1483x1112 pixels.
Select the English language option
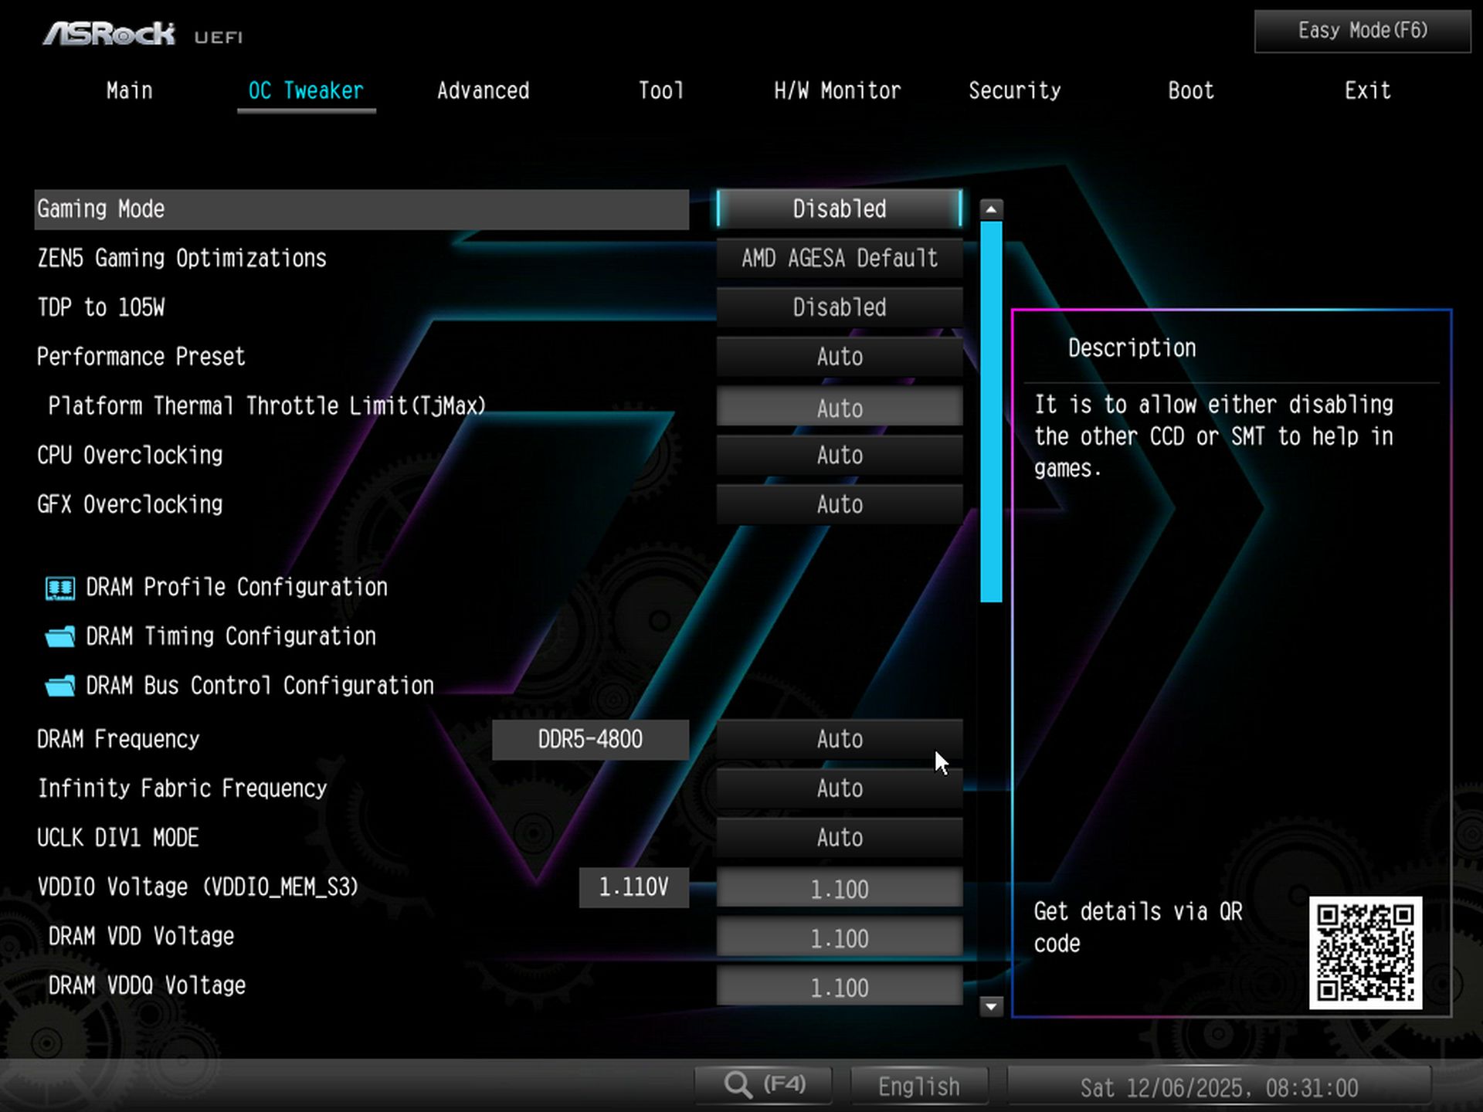918,1085
